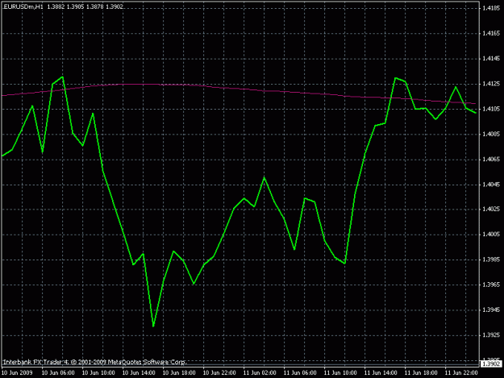Viewport: 504px width, 378px height.
Task: Click the 11 Jun 18:00 time label
Action: (x=421, y=373)
